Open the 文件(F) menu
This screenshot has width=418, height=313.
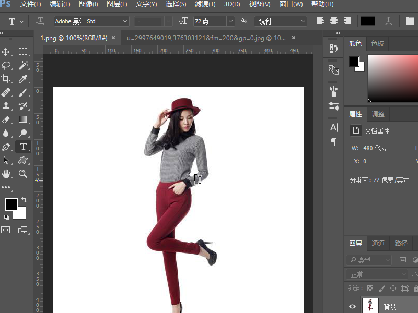31,4
